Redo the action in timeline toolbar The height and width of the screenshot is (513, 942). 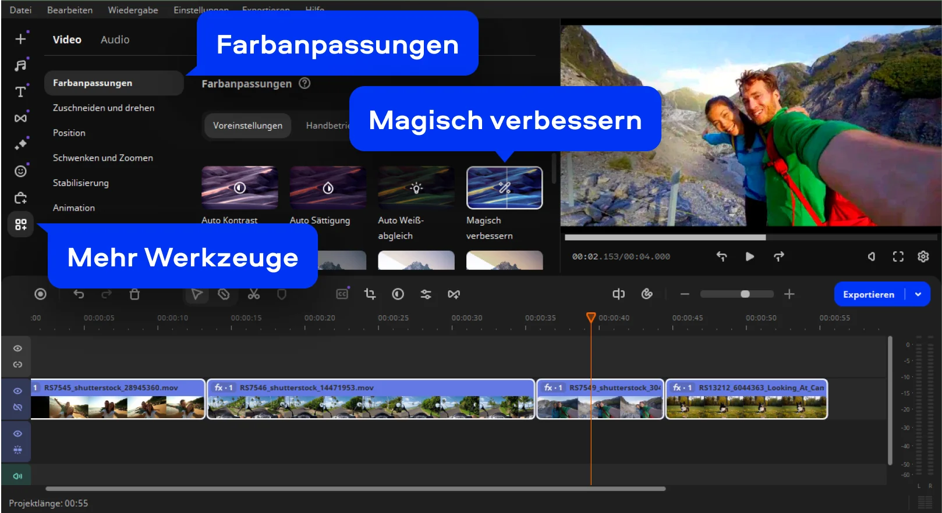tap(107, 294)
